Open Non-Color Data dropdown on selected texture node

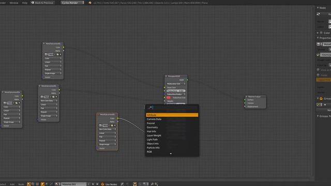tap(107, 129)
